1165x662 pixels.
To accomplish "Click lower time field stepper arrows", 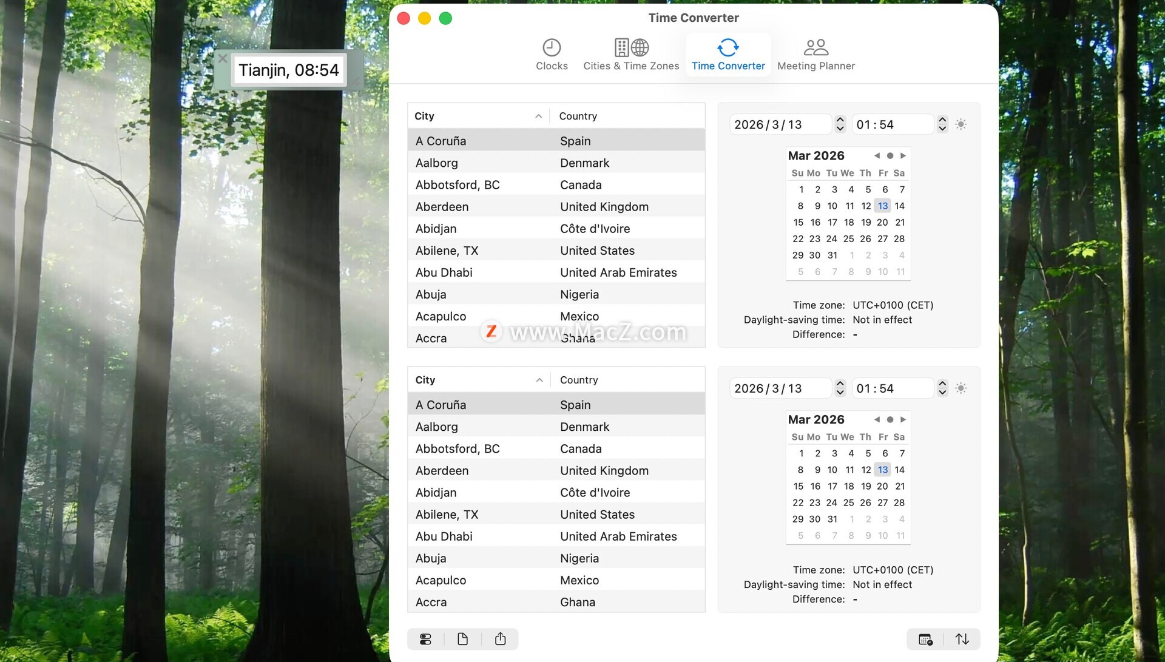I will click(942, 388).
